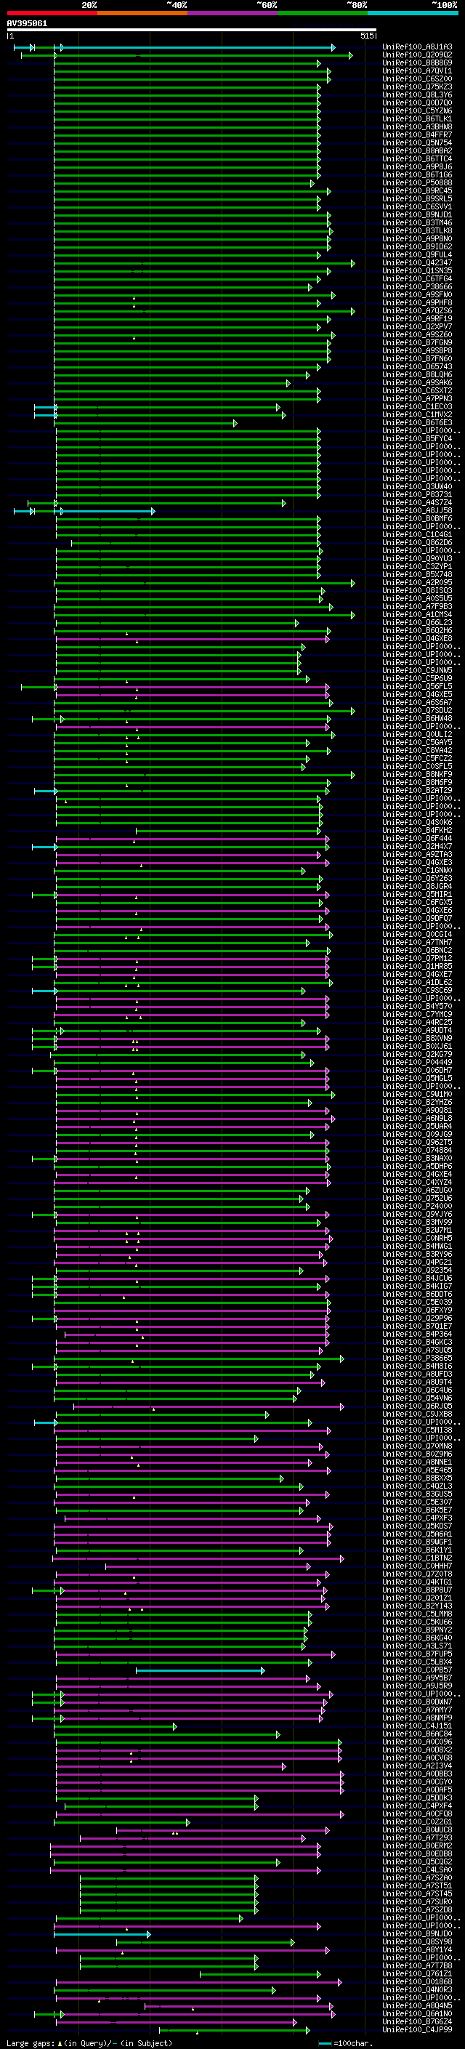This screenshot has height=2049, width=465.
Task: Choose hit UniRef100_B6T6E3
Action: pos(417,423)
